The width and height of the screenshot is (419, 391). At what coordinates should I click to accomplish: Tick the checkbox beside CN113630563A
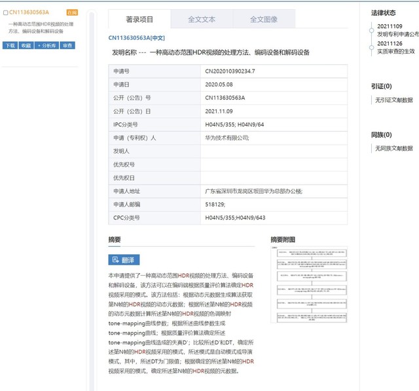(x=6, y=12)
